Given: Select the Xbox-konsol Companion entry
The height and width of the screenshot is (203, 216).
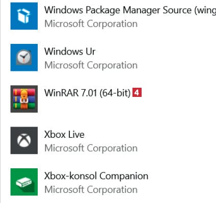Looking at the screenshot, I should click(x=109, y=182).
